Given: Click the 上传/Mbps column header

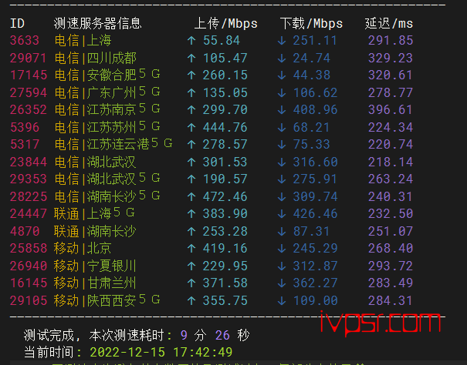Looking at the screenshot, I should tap(225, 23).
